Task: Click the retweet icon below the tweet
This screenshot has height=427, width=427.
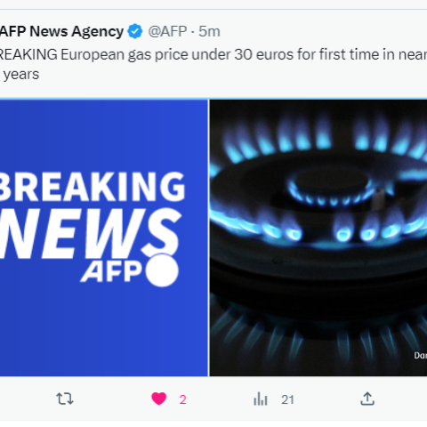Action: point(65,399)
